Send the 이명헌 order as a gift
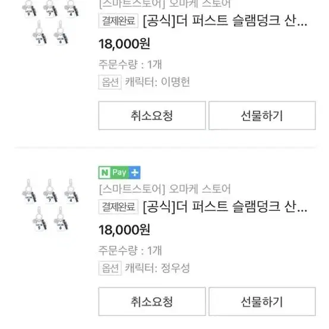The image size is (329, 329). 262,116
